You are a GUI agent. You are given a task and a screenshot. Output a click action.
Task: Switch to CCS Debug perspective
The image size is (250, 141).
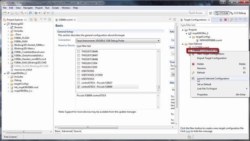(x=238, y=13)
